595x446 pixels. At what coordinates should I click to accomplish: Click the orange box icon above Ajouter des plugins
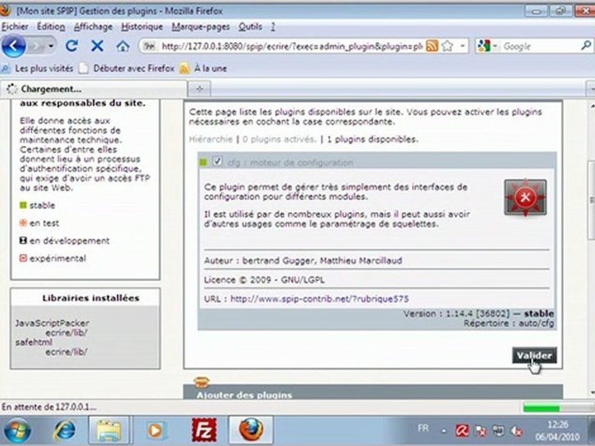tap(201, 381)
